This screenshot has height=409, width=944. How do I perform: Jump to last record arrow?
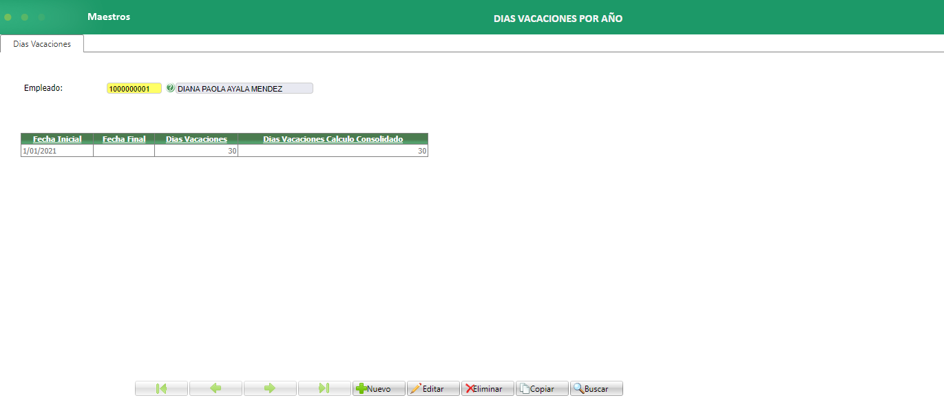pos(324,388)
